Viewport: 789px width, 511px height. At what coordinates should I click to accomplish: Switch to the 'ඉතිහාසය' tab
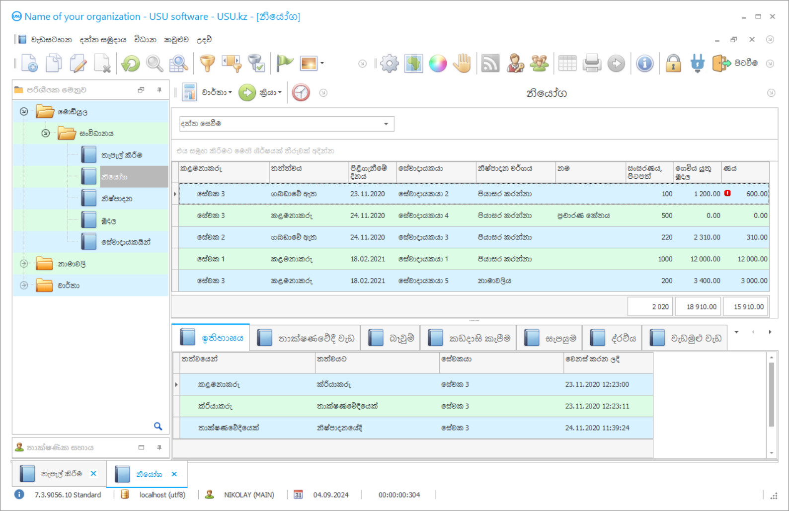click(211, 338)
